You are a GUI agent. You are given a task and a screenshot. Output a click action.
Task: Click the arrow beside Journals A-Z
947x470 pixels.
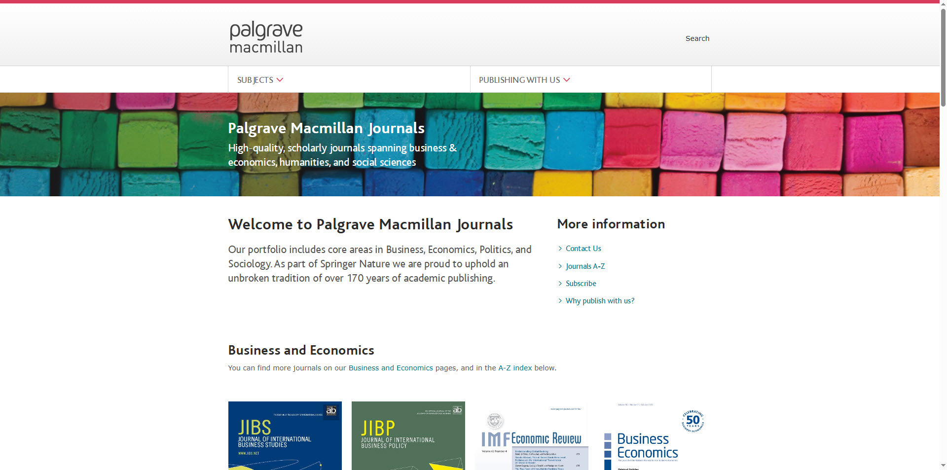click(560, 266)
